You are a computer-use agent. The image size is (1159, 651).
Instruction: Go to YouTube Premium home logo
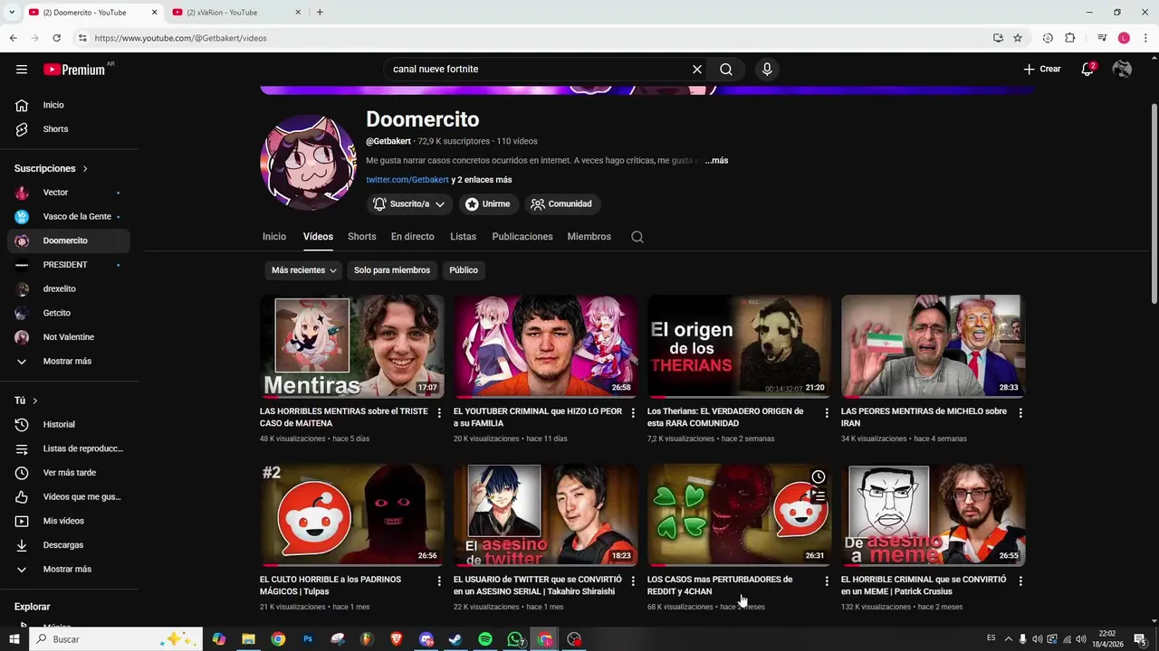[74, 70]
